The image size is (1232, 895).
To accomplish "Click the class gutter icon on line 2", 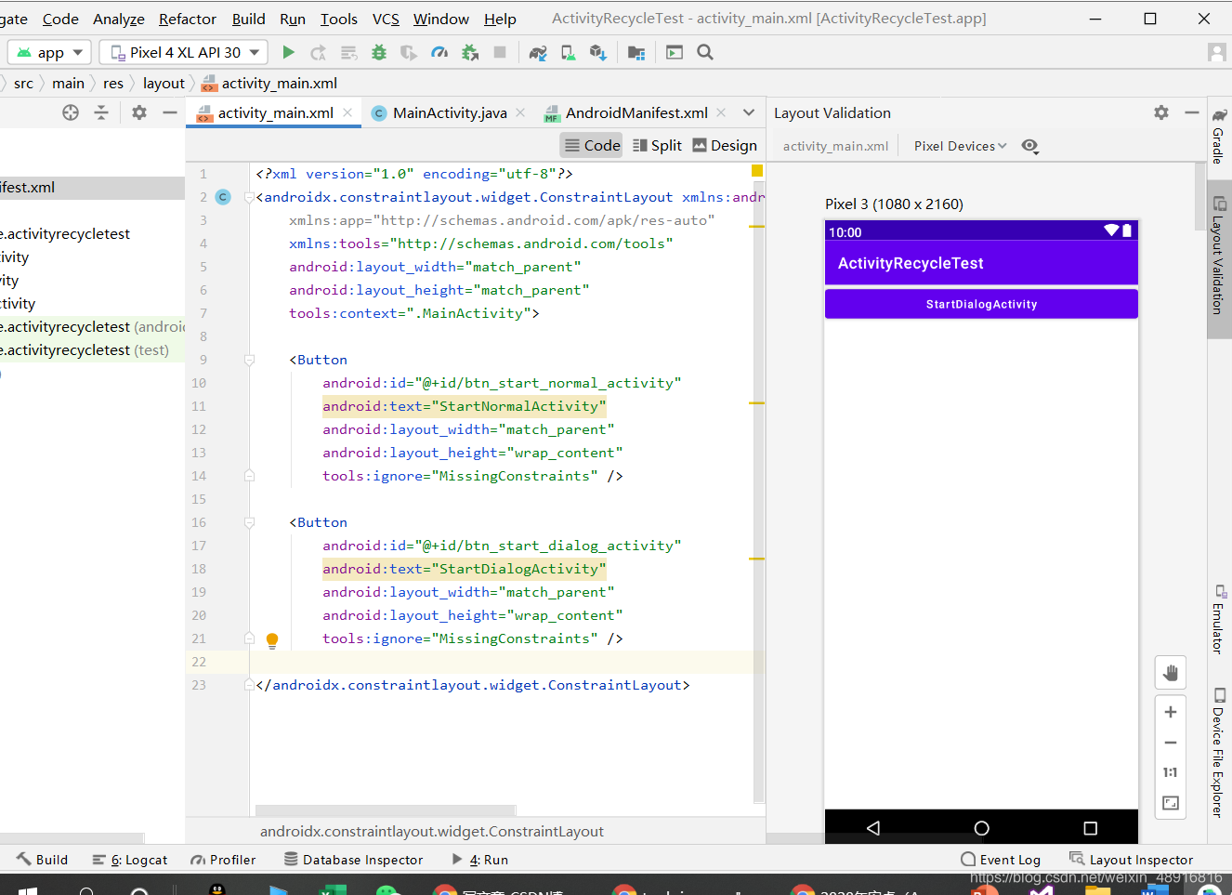I will [x=223, y=197].
